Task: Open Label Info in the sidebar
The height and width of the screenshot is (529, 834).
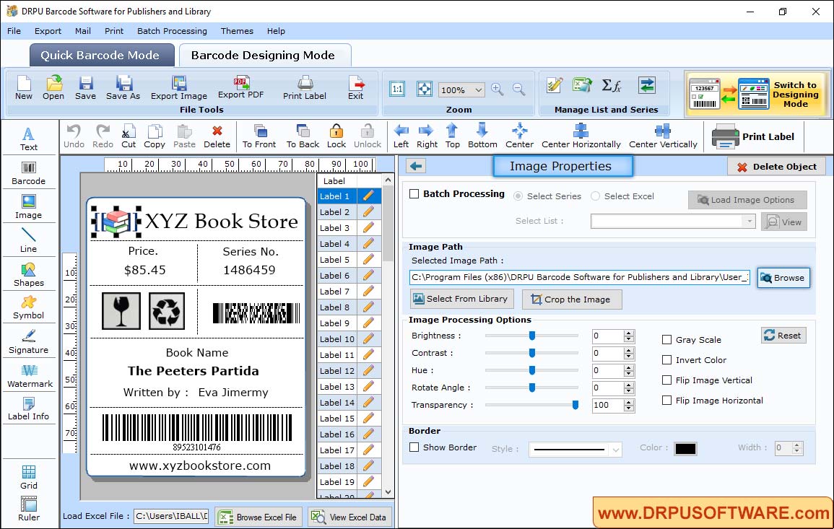Action: pos(29,409)
